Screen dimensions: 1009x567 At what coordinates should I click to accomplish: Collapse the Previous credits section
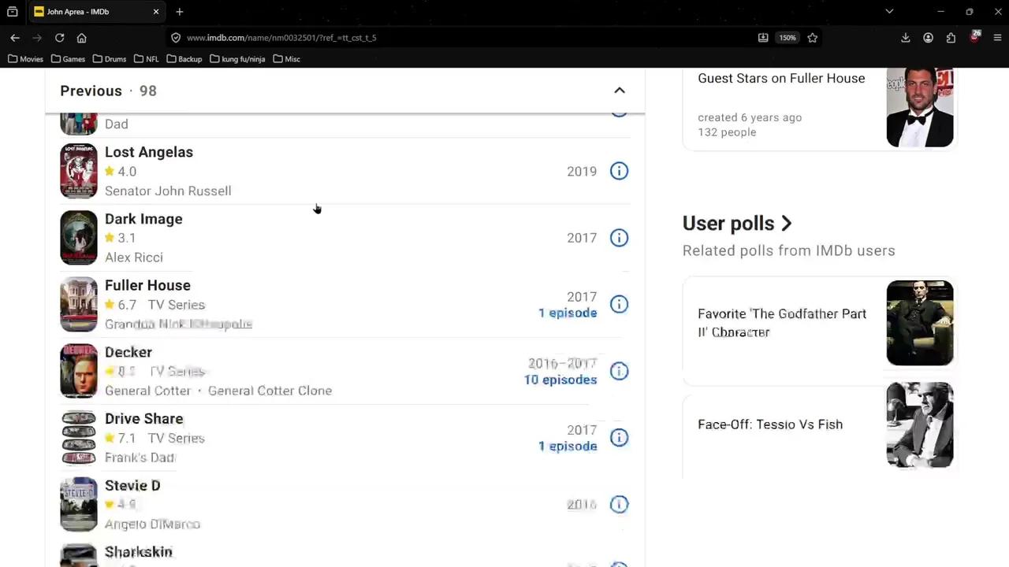click(620, 91)
